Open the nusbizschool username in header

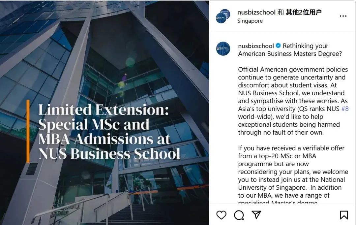[256, 12]
